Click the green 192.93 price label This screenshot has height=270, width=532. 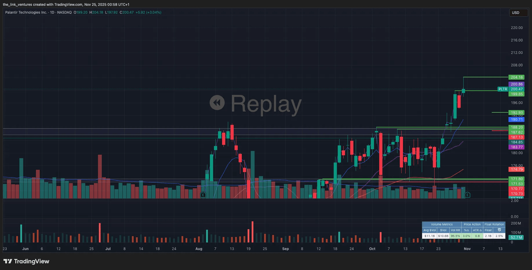tap(516, 113)
